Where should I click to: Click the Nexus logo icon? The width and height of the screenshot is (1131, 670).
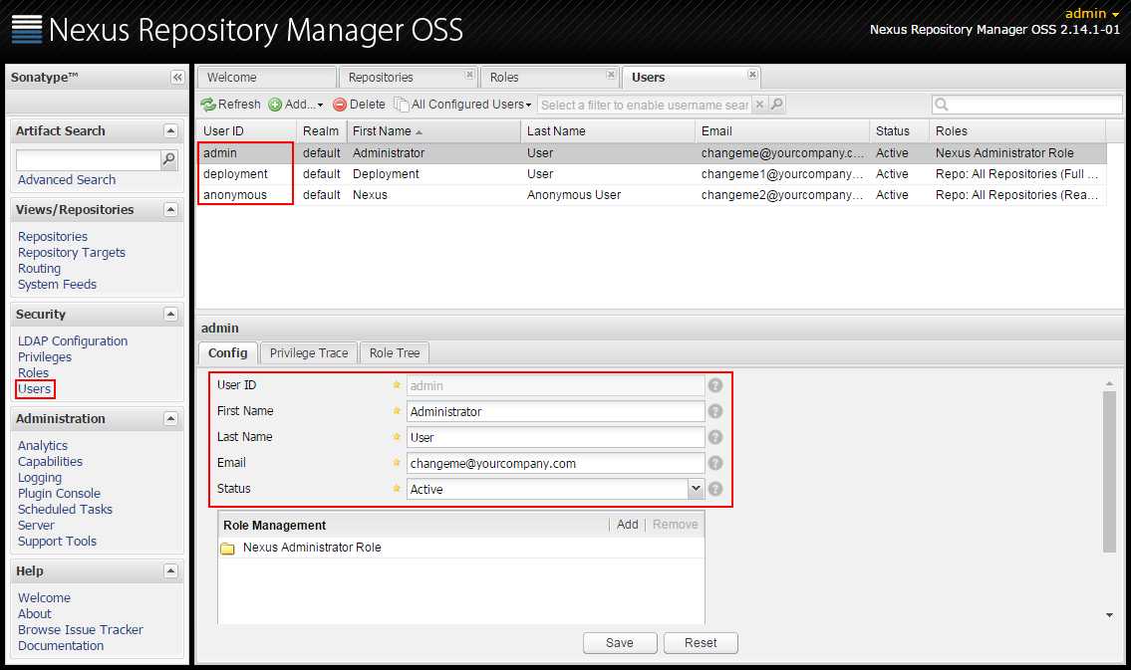pyautogui.click(x=27, y=30)
